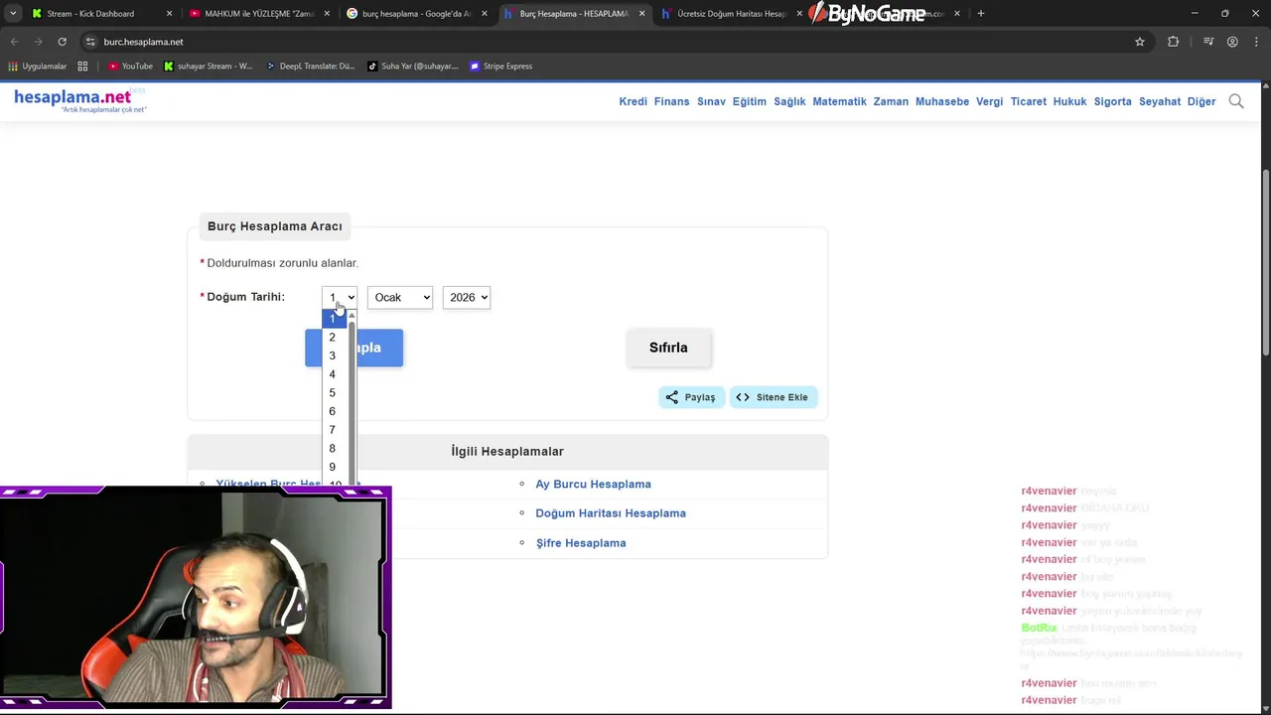Choose day 7 in the open list
The width and height of the screenshot is (1271, 715).
click(336, 430)
